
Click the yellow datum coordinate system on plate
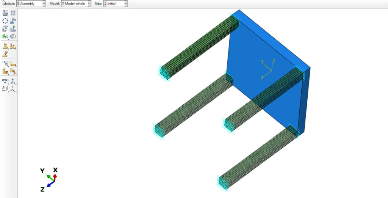pyautogui.click(x=268, y=69)
